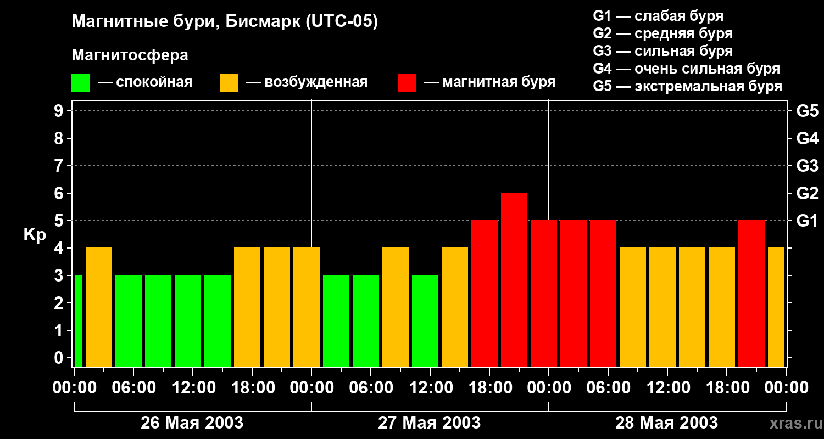
Task: Click the '8' label on the Kp axis
Action: [59, 139]
